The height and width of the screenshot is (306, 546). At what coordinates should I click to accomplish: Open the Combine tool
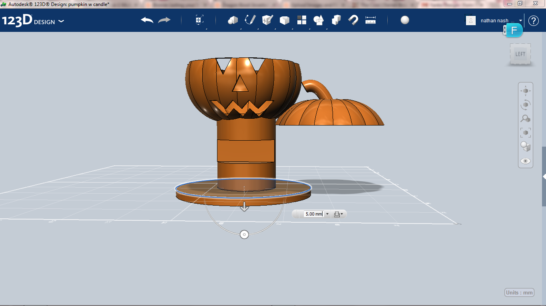coord(336,20)
